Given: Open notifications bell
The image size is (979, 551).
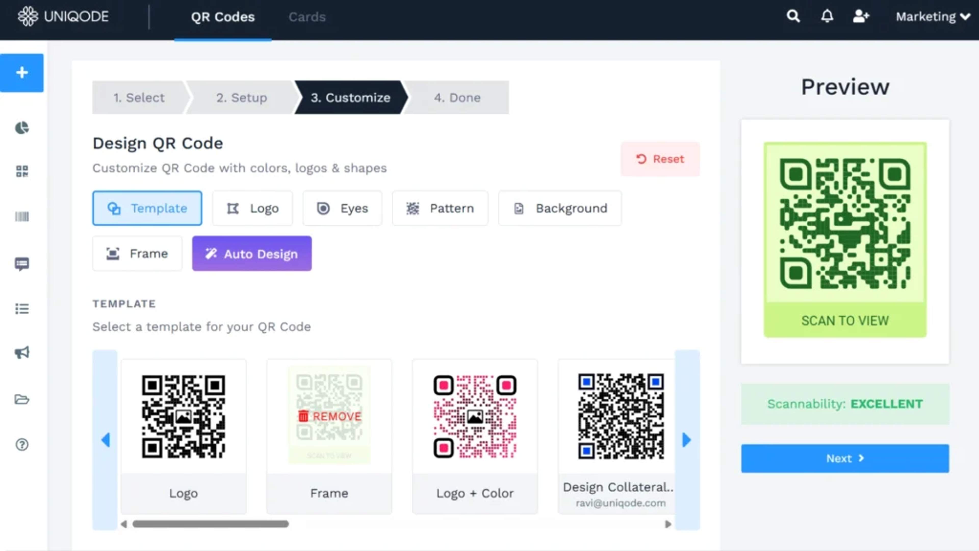Looking at the screenshot, I should pos(827,16).
